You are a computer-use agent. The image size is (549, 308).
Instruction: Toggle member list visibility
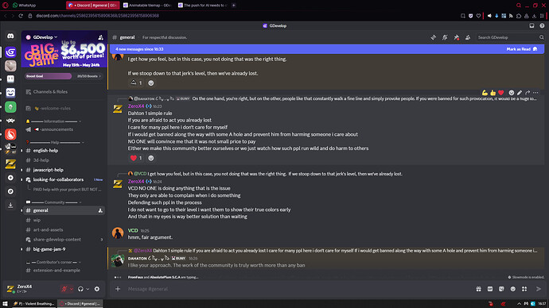(468, 37)
